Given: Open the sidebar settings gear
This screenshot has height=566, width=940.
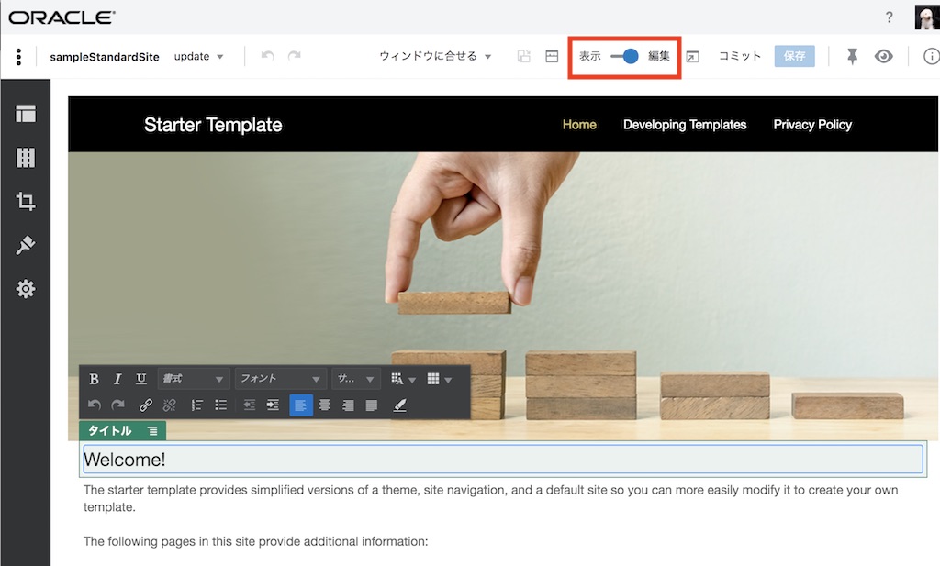Looking at the screenshot, I should [x=26, y=289].
